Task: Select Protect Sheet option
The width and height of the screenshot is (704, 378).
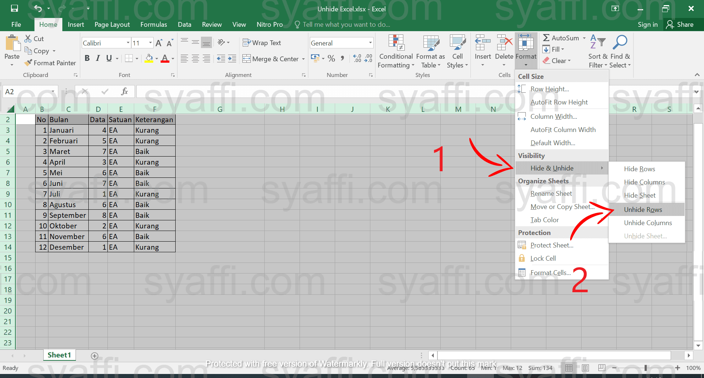Action: [562, 245]
